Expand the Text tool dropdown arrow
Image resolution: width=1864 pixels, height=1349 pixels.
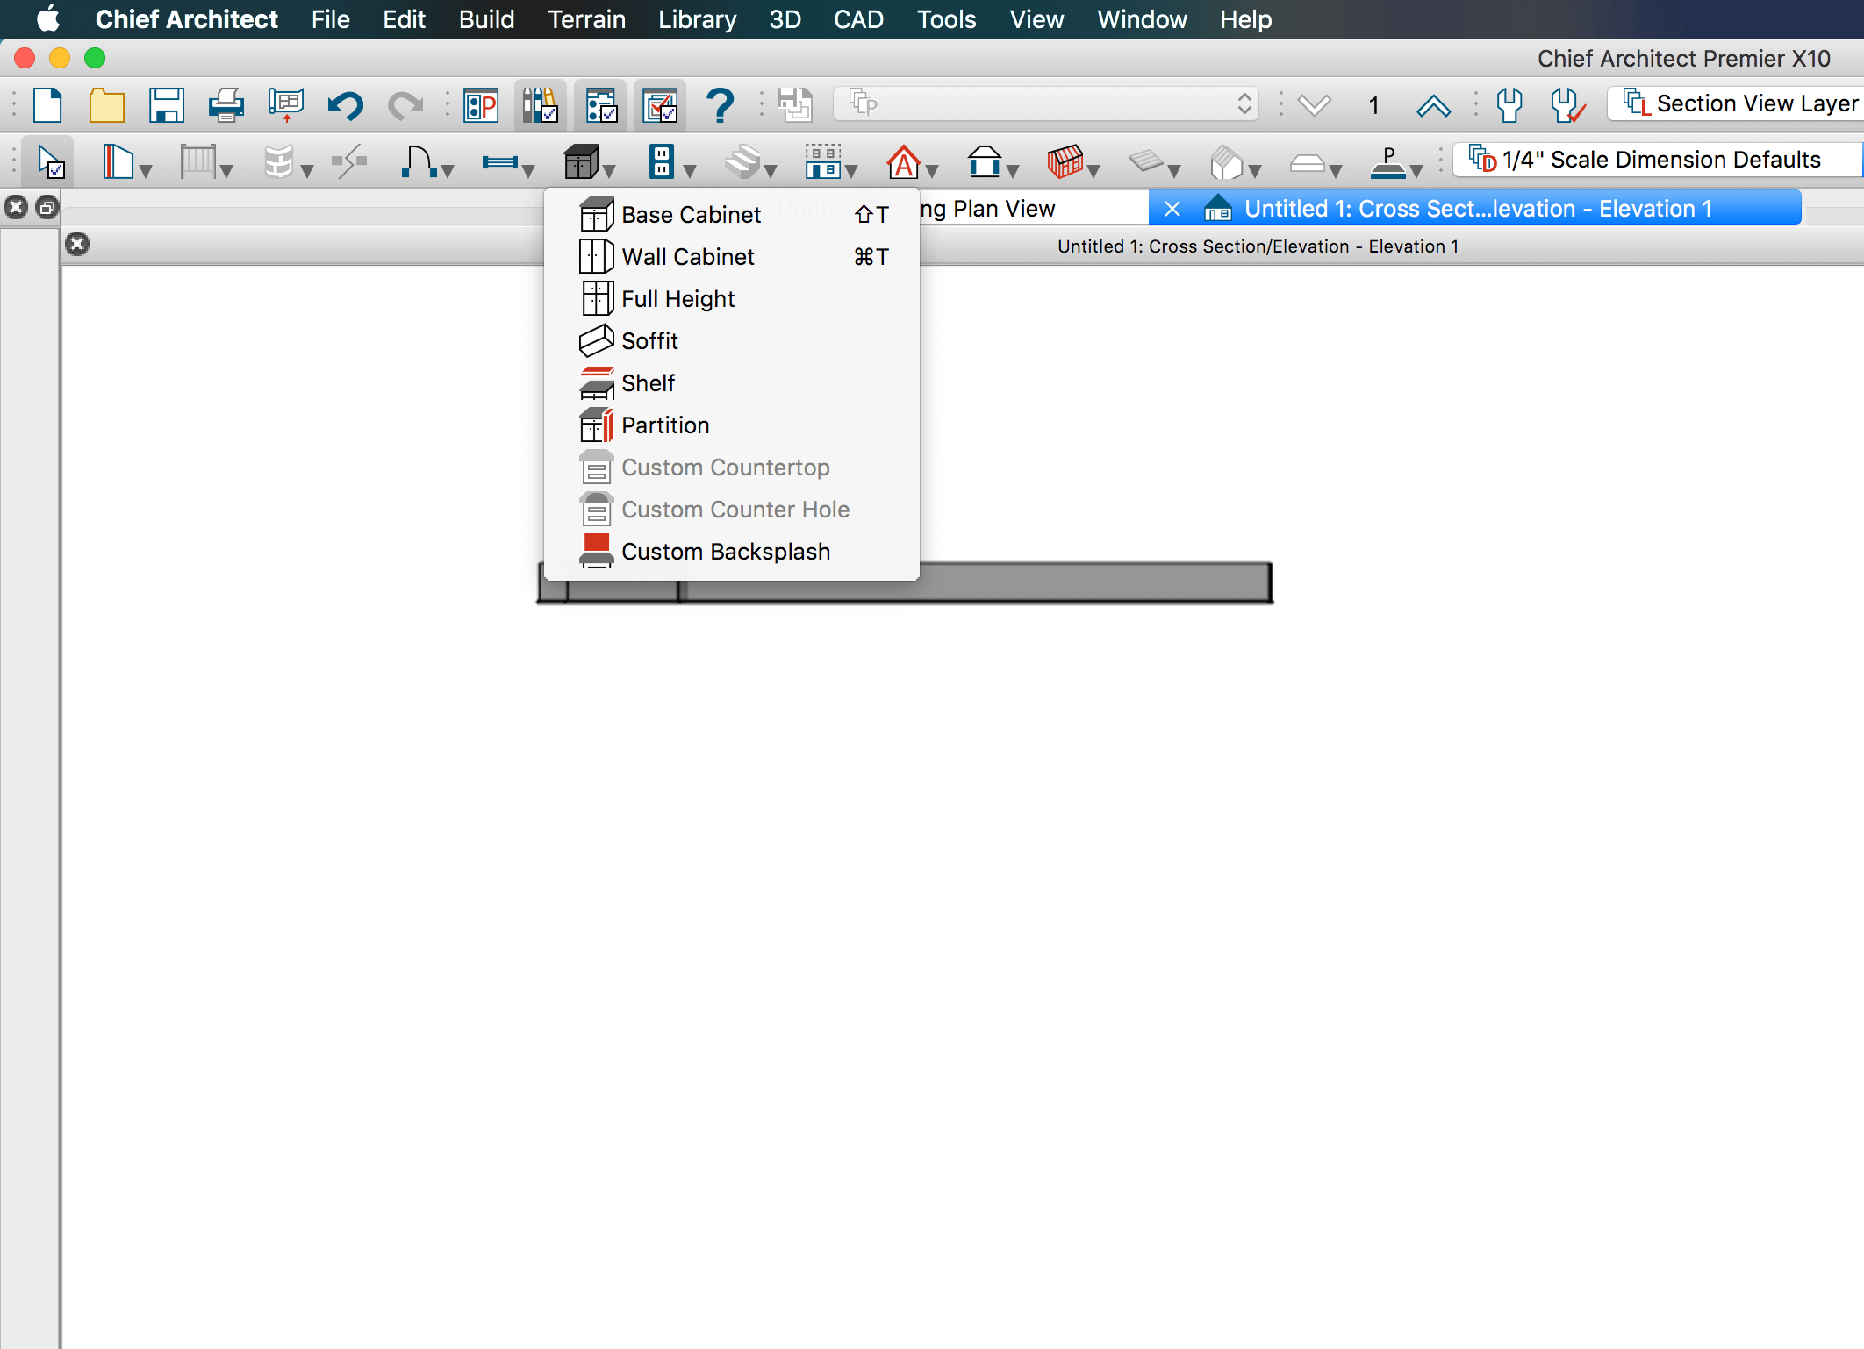point(931,171)
